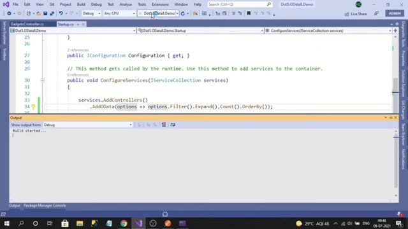Click the 2 references CodeLens link
The height and width of the screenshot is (229, 408).
tap(78, 50)
